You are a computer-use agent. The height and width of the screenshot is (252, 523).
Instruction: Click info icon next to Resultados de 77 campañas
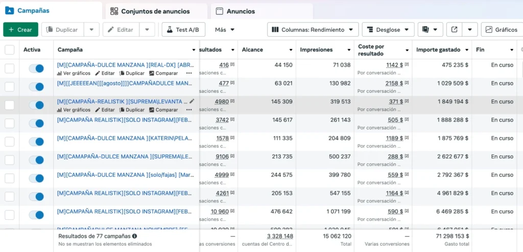135,236
